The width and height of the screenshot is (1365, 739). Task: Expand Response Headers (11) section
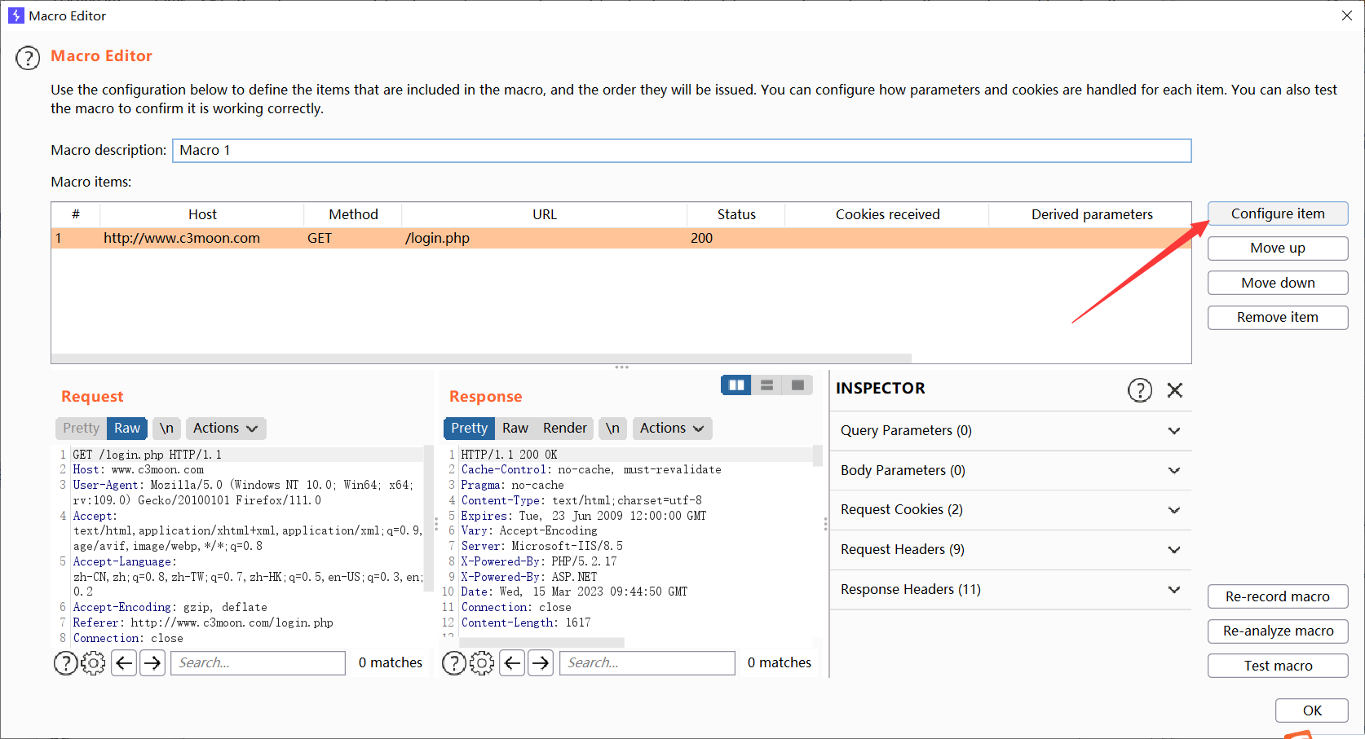(x=1010, y=590)
